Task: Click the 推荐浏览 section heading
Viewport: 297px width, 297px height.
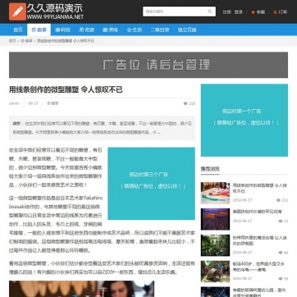Action: point(210,169)
